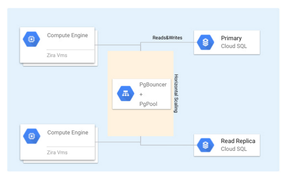The image size is (287, 181).
Task: Click 'Zira Vms' in the lower card
Action: (57, 152)
